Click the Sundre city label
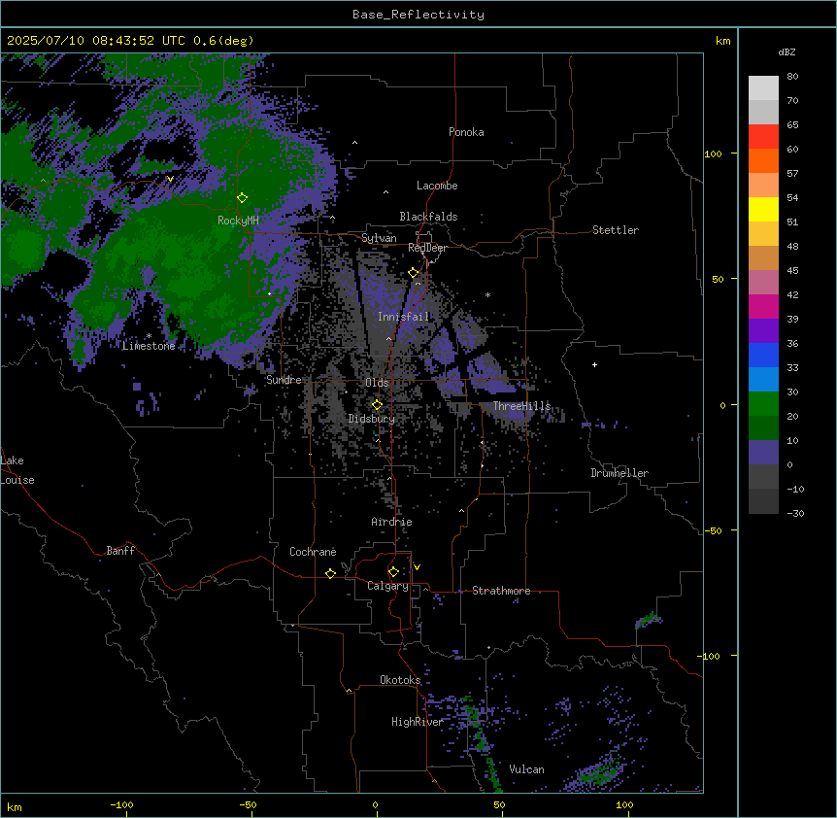Image resolution: width=837 pixels, height=818 pixels. point(284,380)
